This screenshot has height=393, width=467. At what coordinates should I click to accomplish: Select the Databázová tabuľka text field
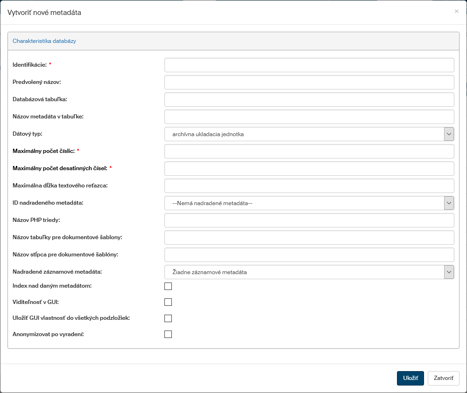click(309, 99)
